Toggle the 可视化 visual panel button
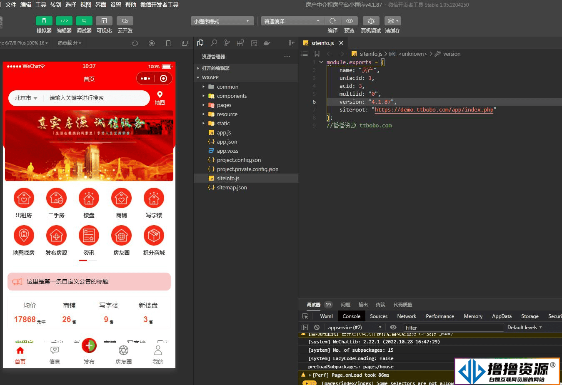Viewport: 562px width, 385px height. click(x=104, y=21)
